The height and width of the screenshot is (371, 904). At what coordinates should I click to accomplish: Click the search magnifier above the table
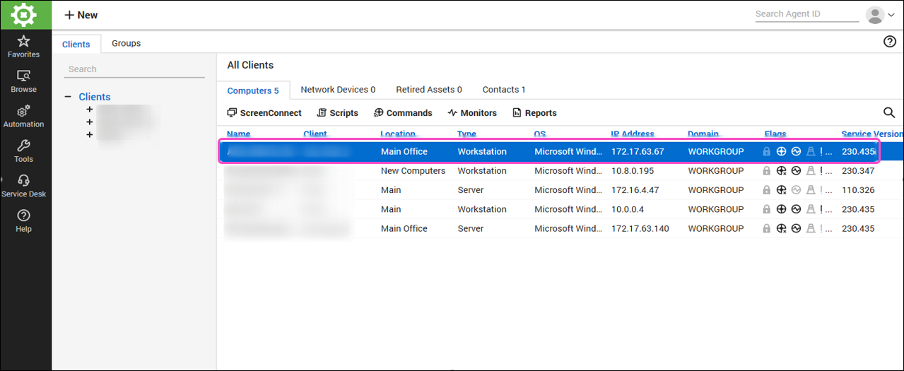tap(889, 113)
